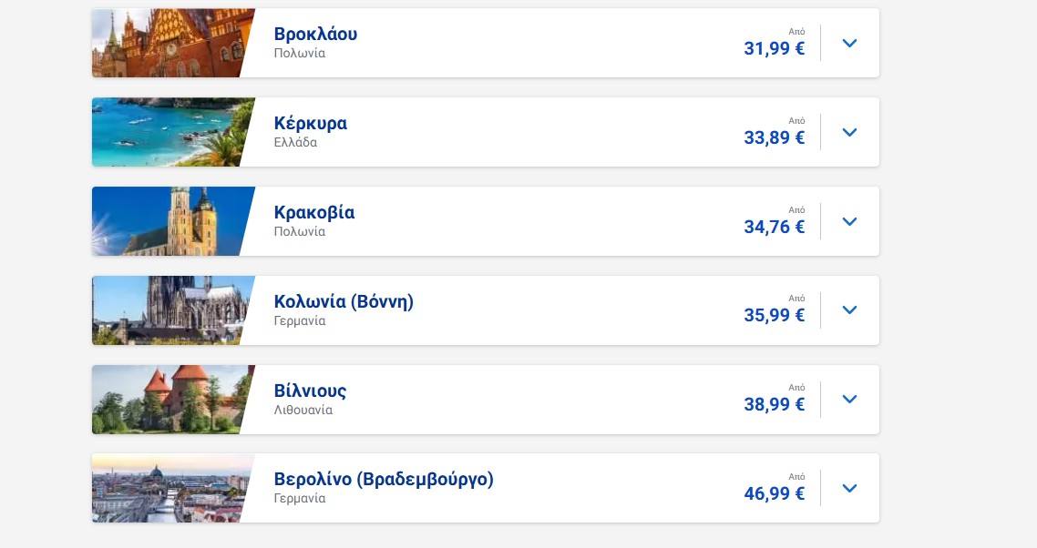Screen dimensions: 1037x548
Task: Expand the Κρακοβία destination chevron
Action: click(849, 221)
